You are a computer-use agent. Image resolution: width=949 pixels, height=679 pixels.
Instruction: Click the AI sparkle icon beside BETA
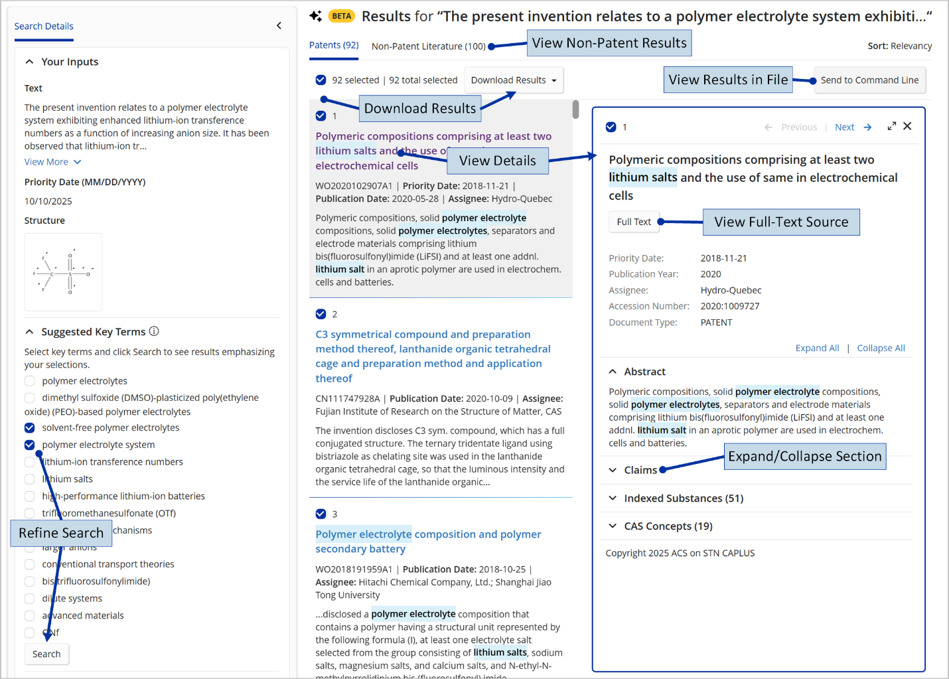tap(316, 16)
